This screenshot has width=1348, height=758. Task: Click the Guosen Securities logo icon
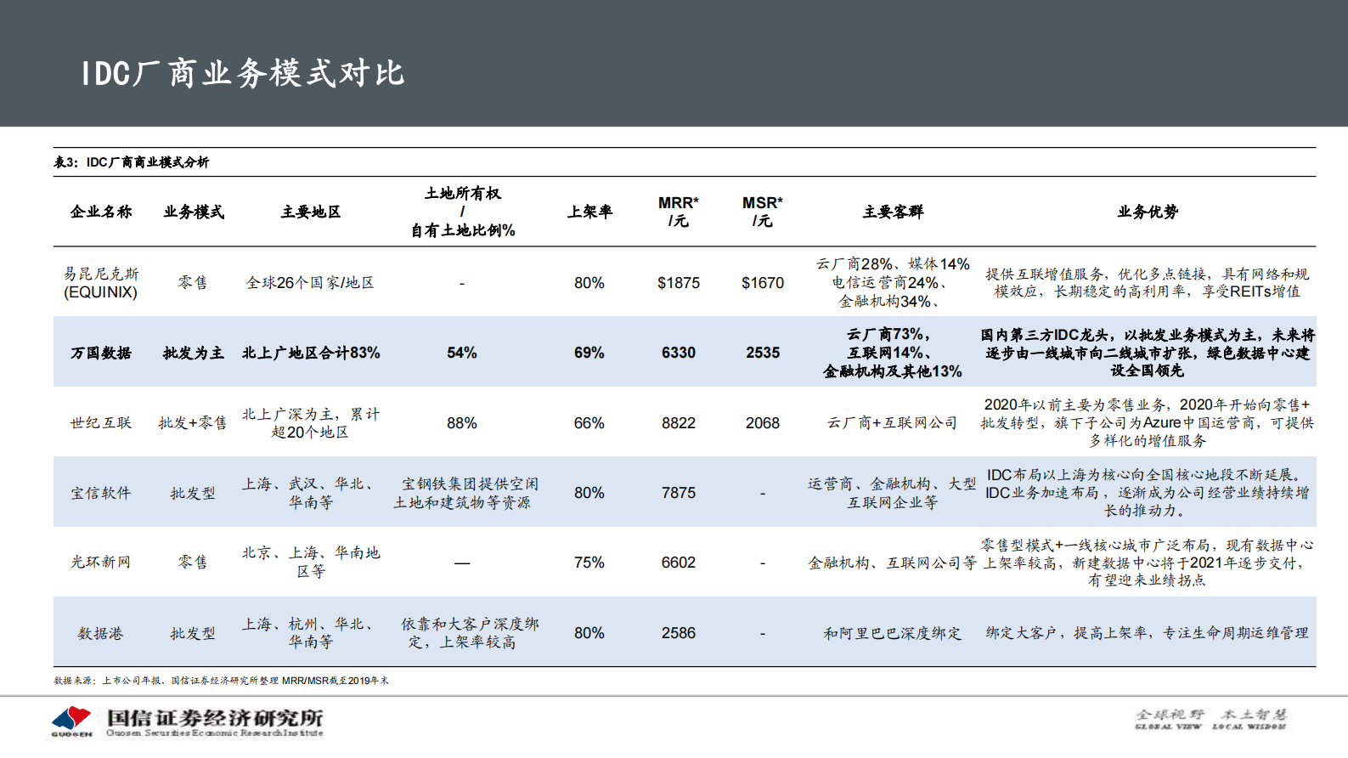pos(71,721)
